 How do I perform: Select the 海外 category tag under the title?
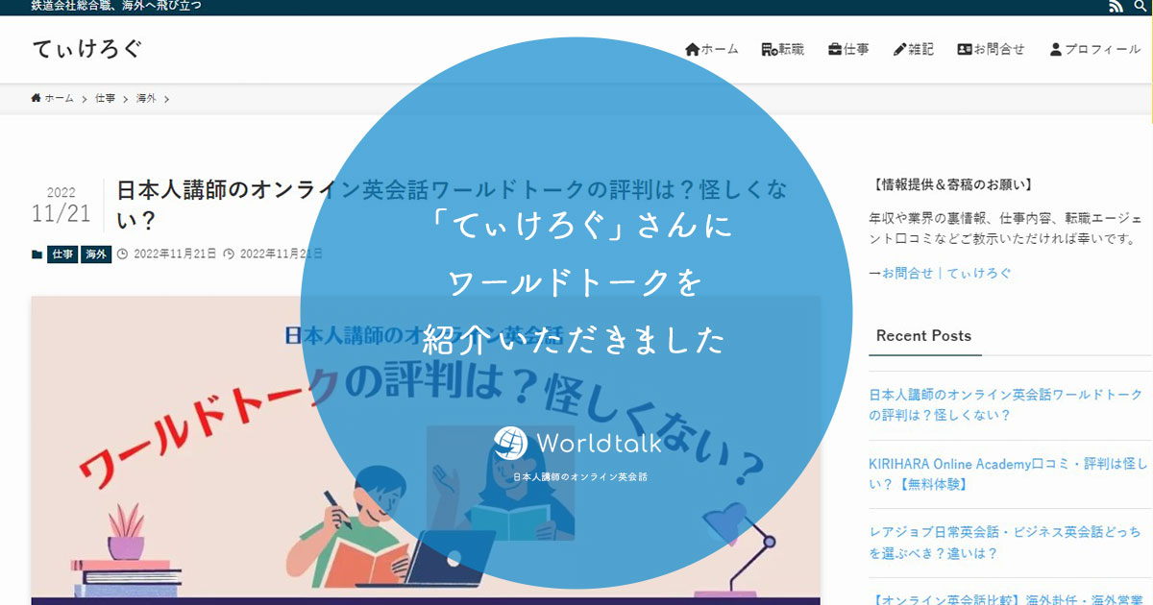(96, 254)
